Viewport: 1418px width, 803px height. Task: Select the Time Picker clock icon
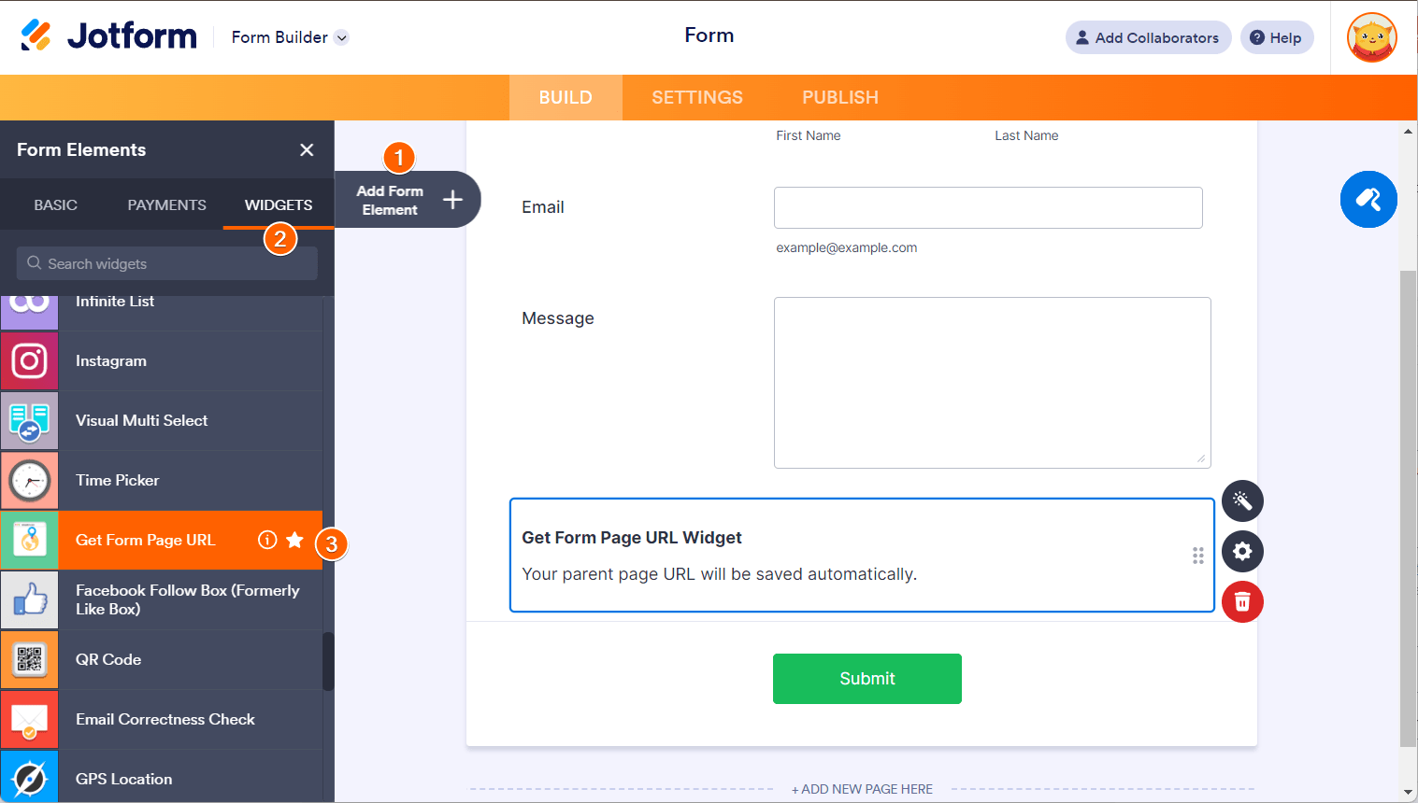tap(30, 481)
